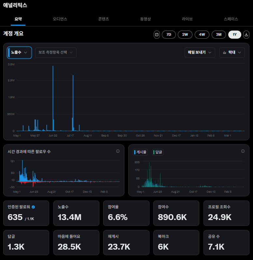Screen dimensions: 253x260
Task: Click the 3.8M axis label
Action: coord(11,64)
